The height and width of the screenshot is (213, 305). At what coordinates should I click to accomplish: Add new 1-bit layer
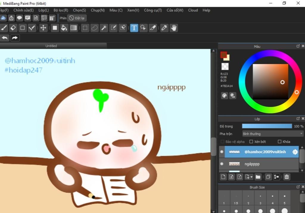pyautogui.click(x=239, y=177)
